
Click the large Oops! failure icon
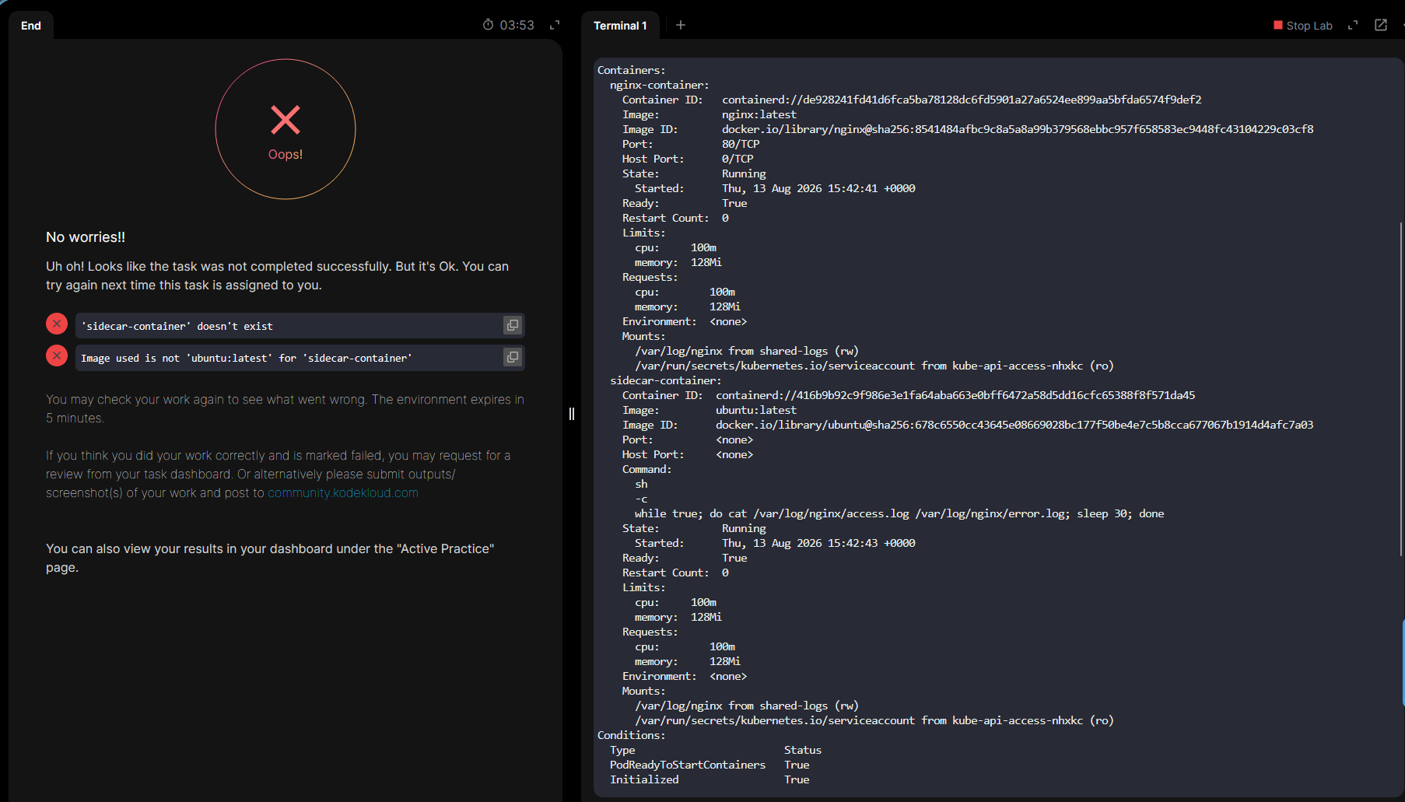point(286,129)
